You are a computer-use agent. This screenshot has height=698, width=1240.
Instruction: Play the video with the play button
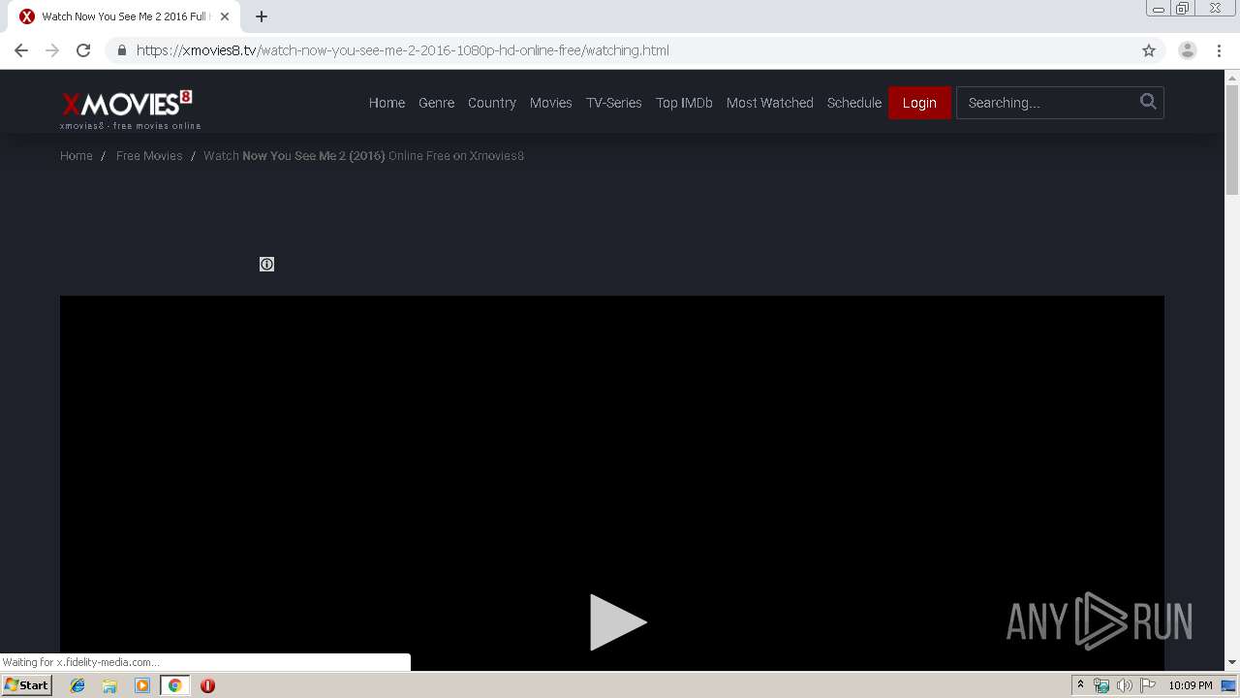pos(617,621)
